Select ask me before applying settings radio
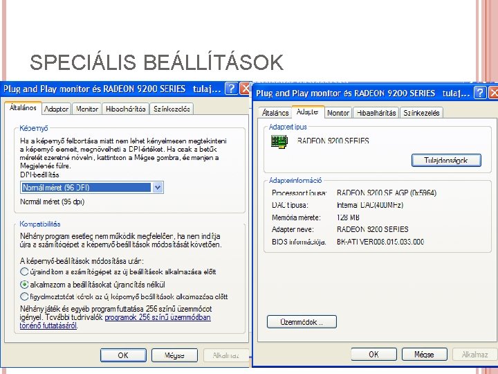498x374 pixels. 24,296
